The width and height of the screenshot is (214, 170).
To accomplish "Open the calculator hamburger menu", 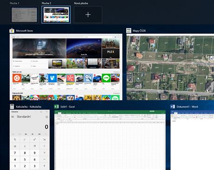I will (x=13, y=117).
